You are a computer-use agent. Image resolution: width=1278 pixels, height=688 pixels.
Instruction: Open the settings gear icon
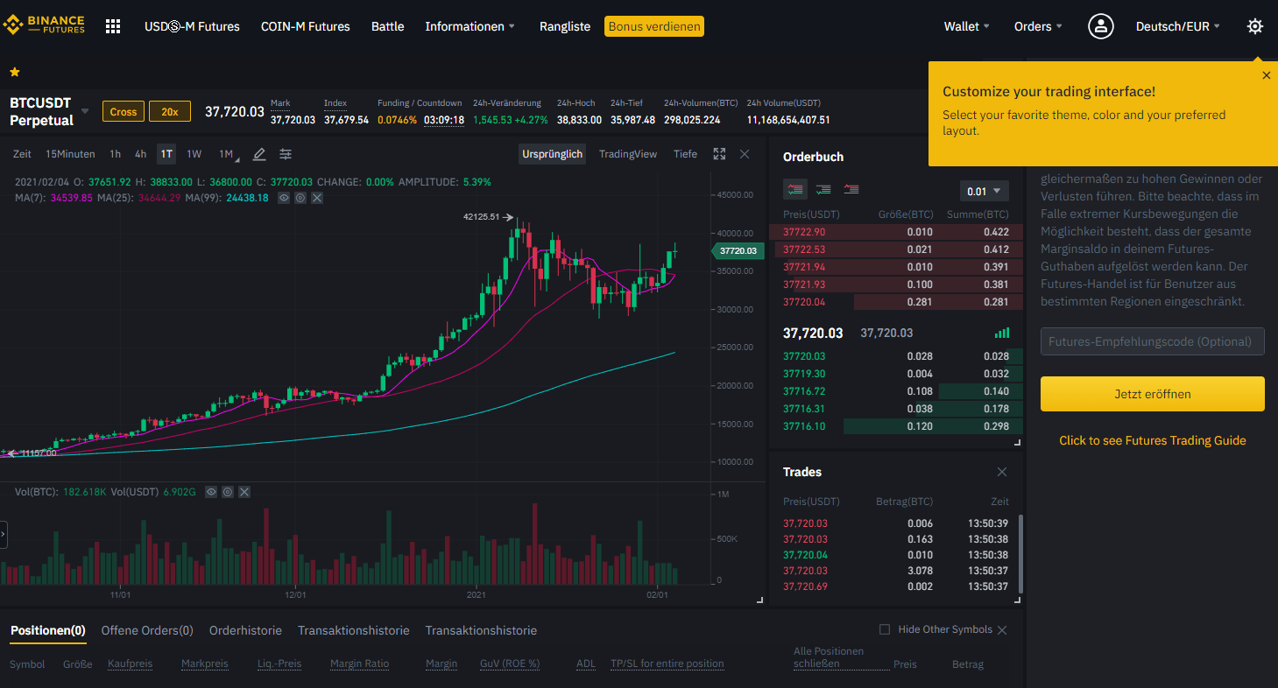point(1254,26)
